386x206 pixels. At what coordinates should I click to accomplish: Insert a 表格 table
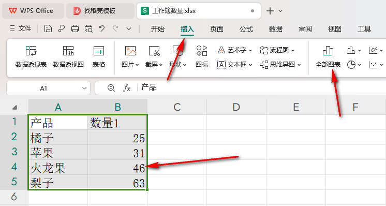point(99,56)
